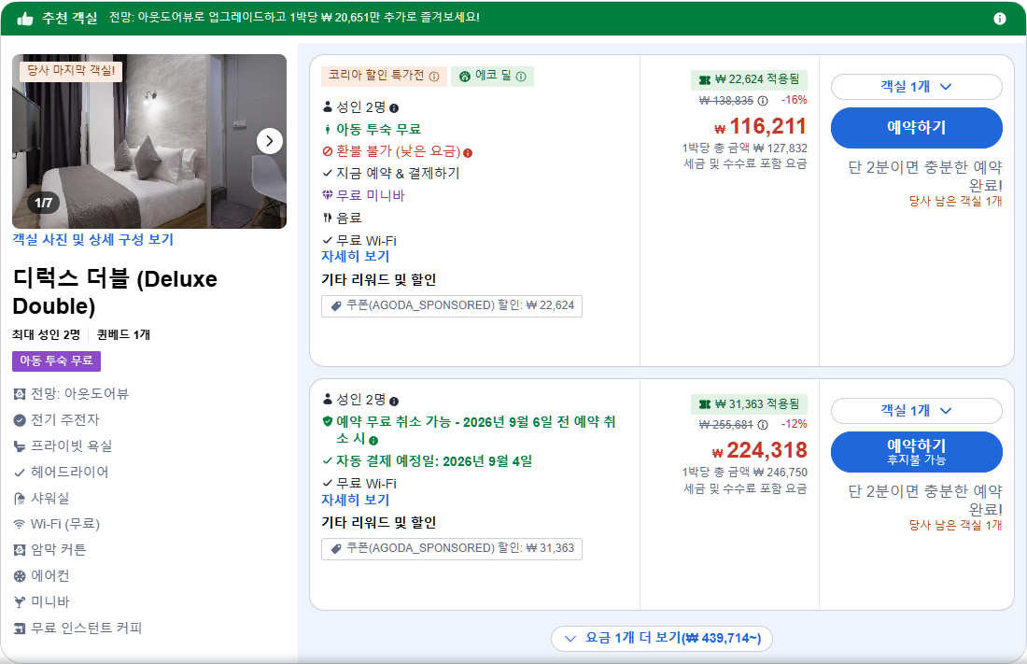Screen dimensions: 1027x664
Task: Open 객실 사진 및 상세 구성 보기 link
Action: (93, 240)
